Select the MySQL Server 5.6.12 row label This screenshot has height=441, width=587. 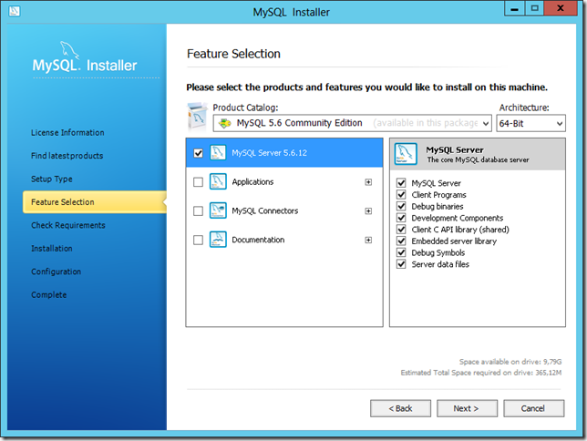[x=269, y=153]
